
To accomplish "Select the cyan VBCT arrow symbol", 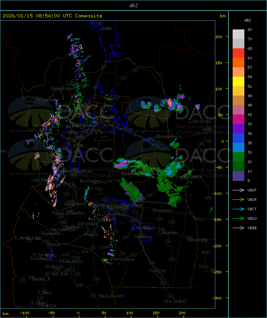I will pyautogui.click(x=239, y=209).
